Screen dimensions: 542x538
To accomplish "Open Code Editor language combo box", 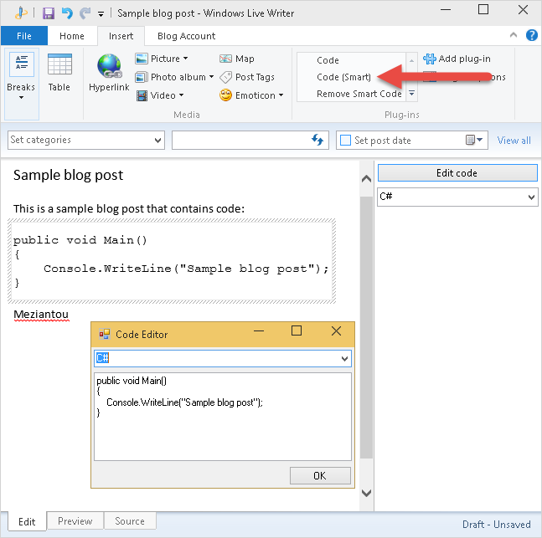I will pyautogui.click(x=223, y=358).
